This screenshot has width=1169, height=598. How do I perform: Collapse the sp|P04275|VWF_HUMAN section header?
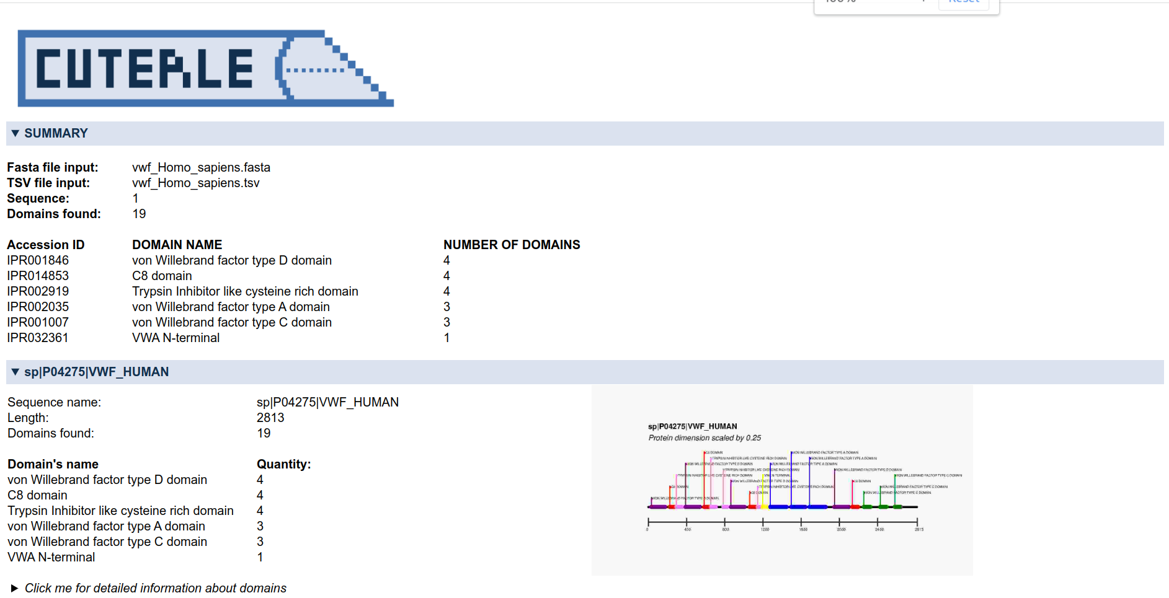[585, 372]
